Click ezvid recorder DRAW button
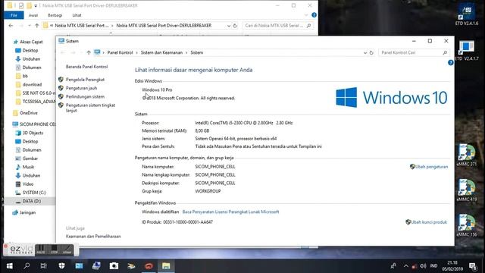Screen dimensions: 485x273 point(67,249)
